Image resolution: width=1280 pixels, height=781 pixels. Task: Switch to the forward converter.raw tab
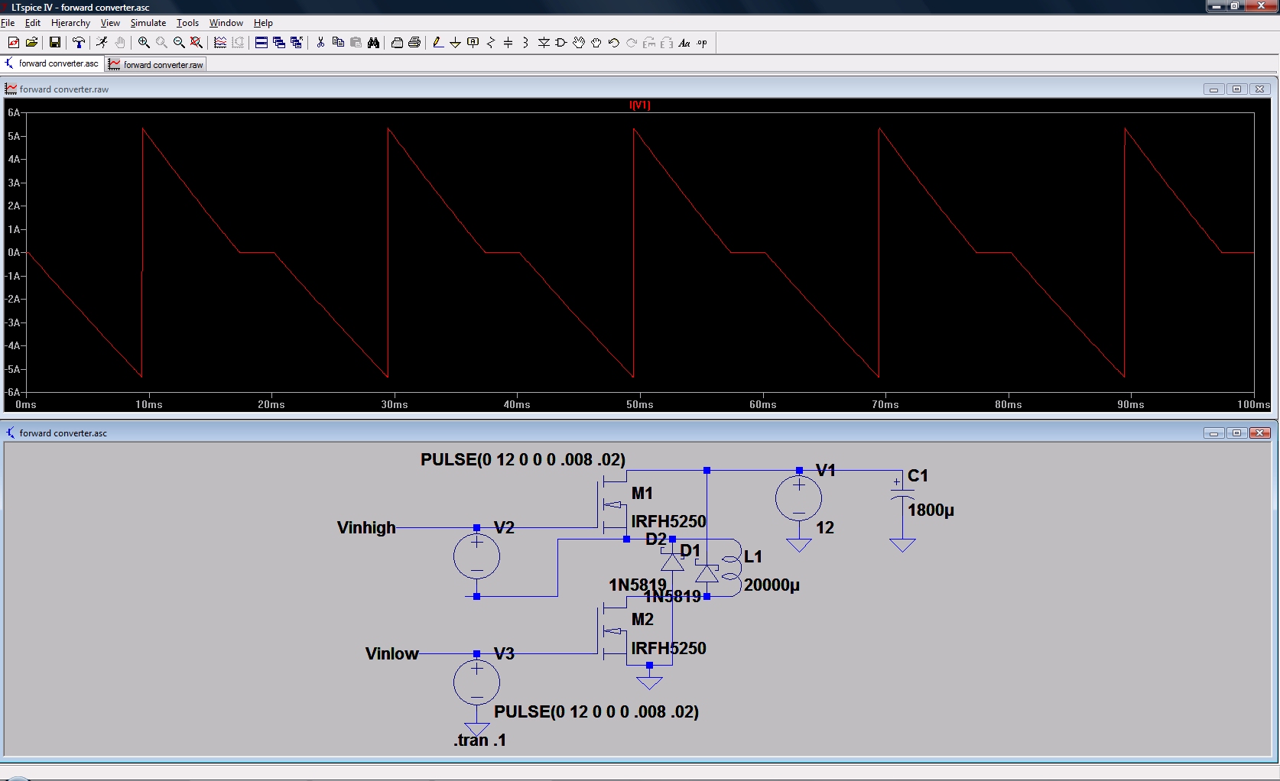pyautogui.click(x=156, y=65)
